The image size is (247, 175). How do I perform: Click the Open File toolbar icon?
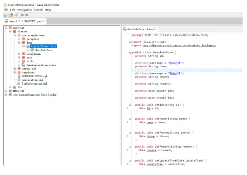point(5,15)
